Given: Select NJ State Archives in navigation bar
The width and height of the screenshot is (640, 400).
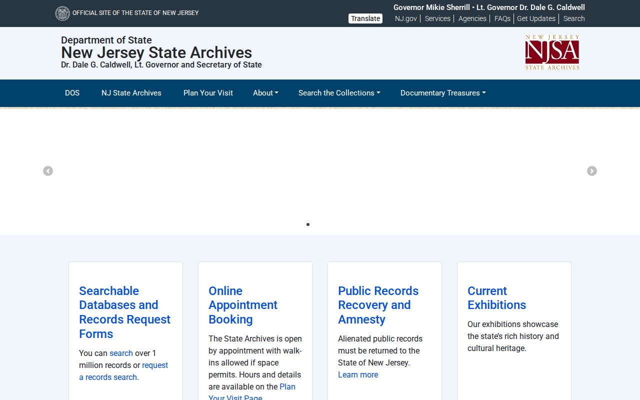Looking at the screenshot, I should point(131,93).
